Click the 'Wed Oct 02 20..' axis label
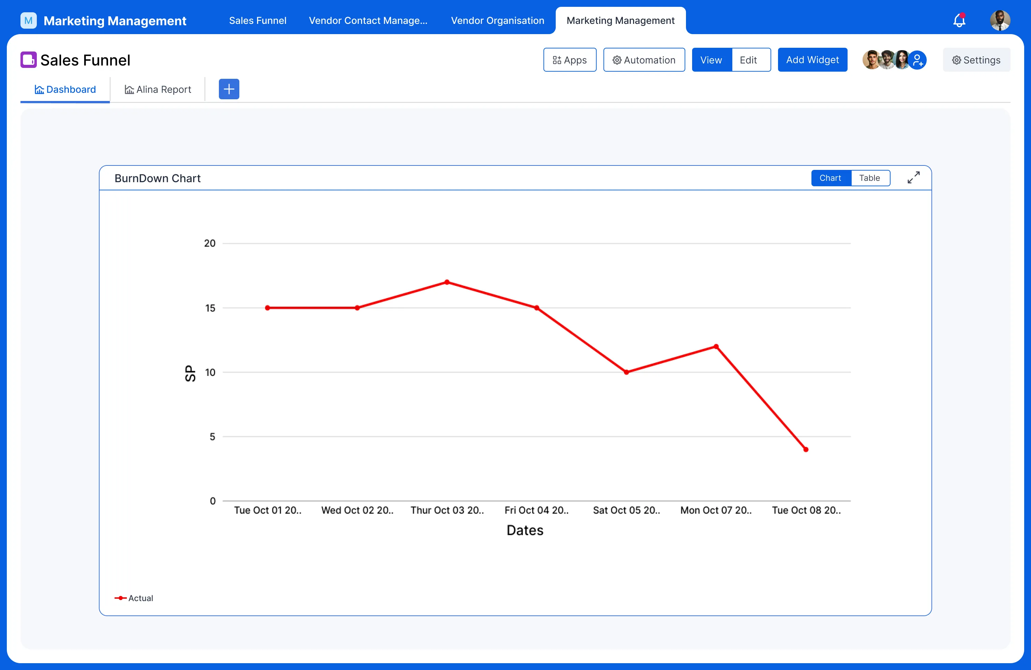The height and width of the screenshot is (670, 1031). click(x=357, y=510)
